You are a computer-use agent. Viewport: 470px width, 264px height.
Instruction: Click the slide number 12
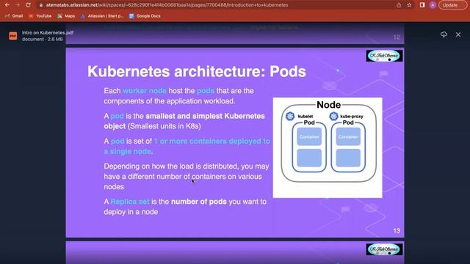pyautogui.click(x=397, y=37)
